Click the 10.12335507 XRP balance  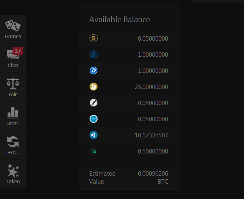tap(151, 135)
